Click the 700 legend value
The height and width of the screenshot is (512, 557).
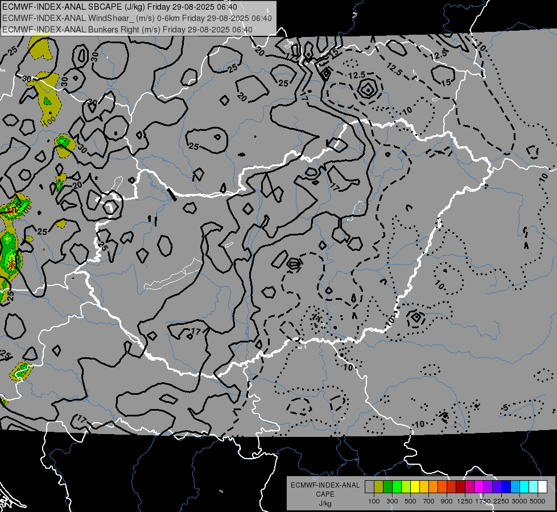pos(429,501)
